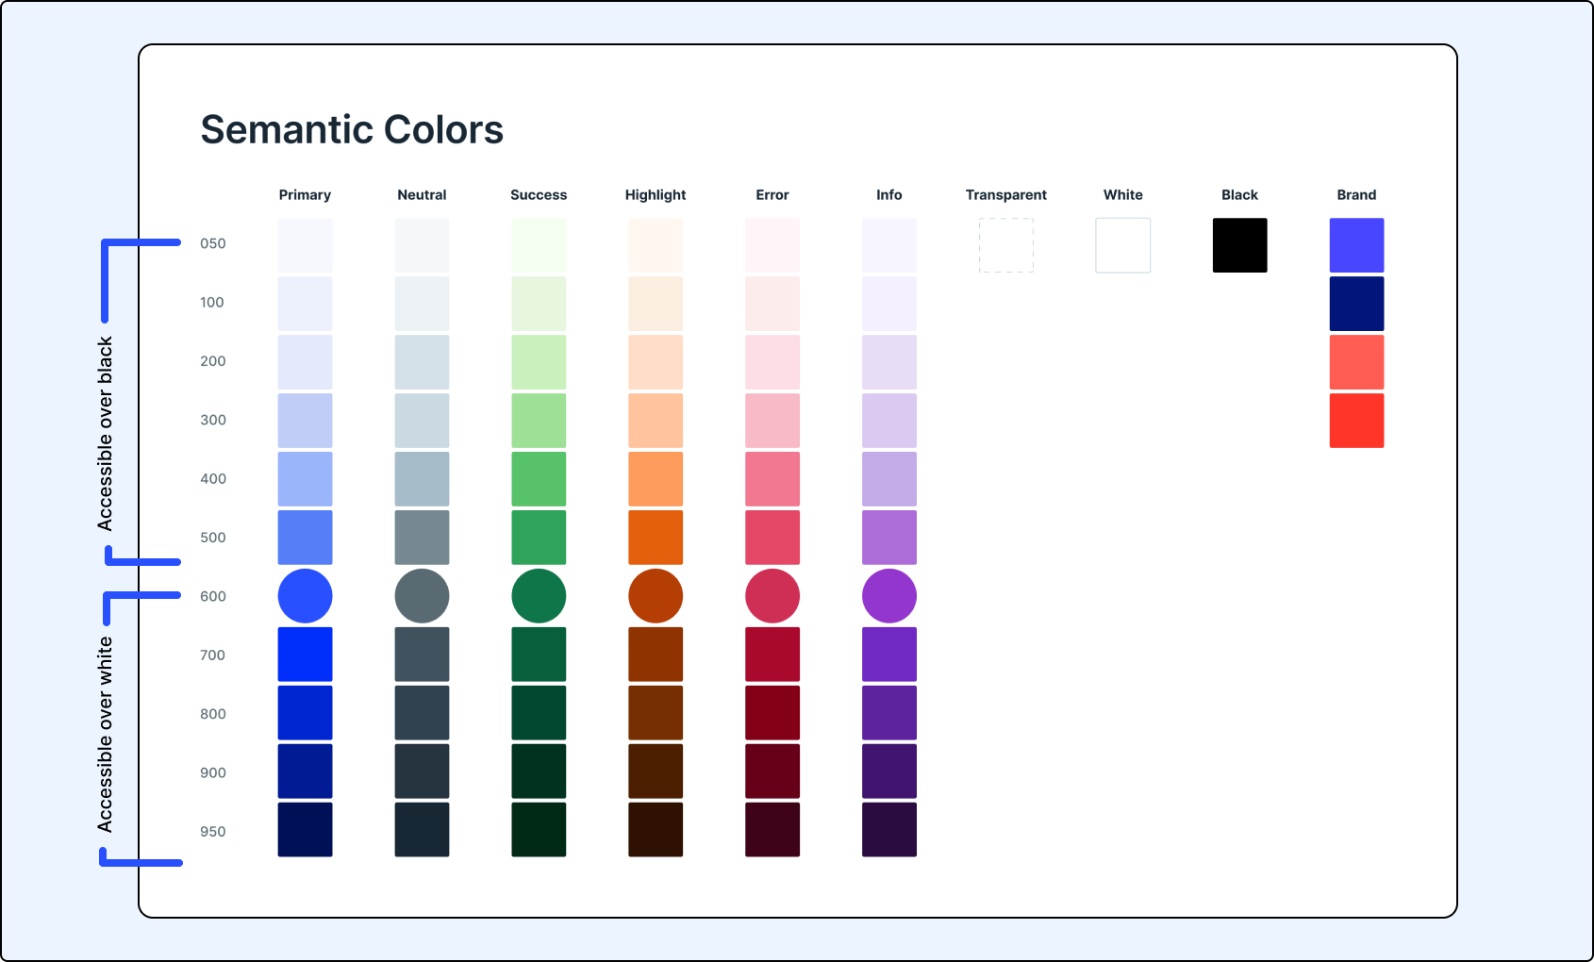Select the Info 400 lavender swatch

pos(888,478)
